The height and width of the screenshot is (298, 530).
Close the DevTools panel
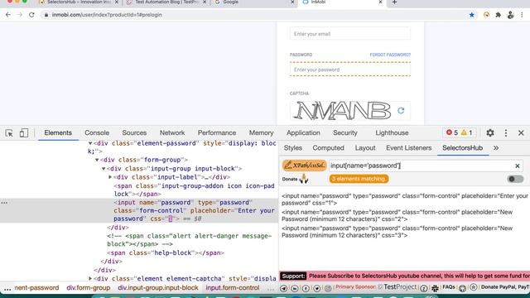pos(521,132)
